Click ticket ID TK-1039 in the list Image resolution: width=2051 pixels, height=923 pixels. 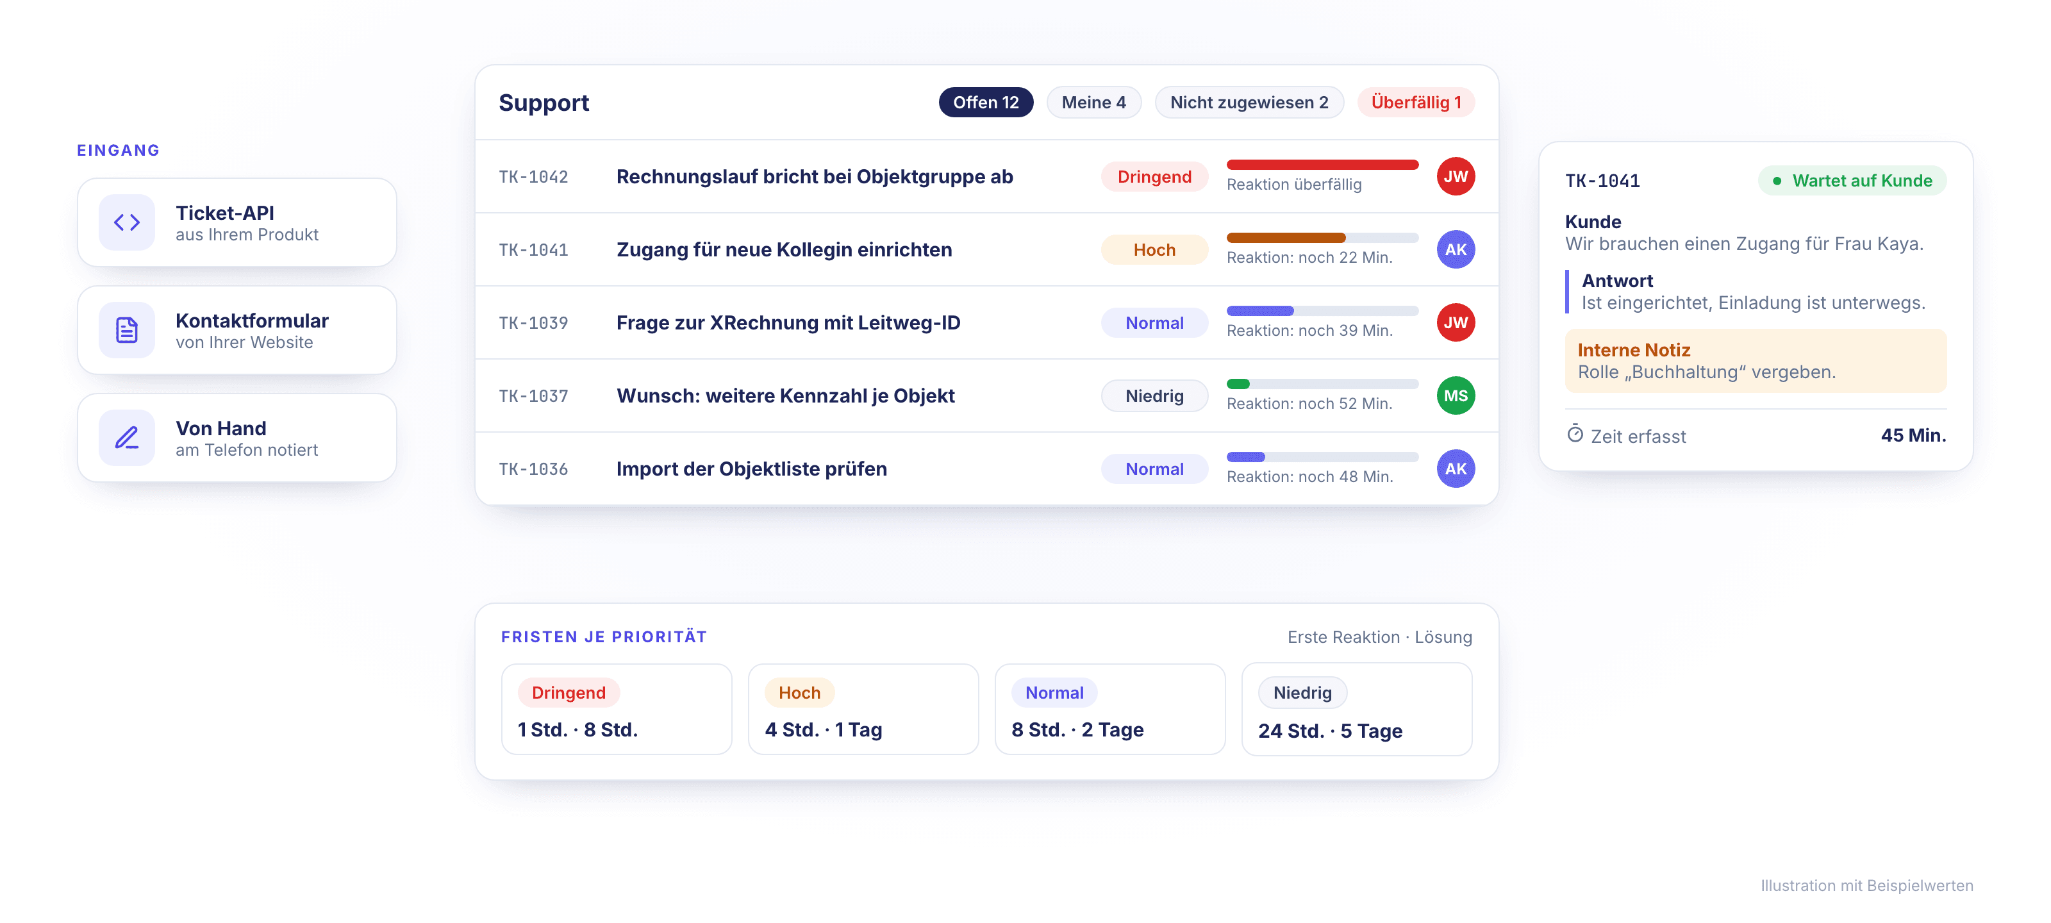533,323
